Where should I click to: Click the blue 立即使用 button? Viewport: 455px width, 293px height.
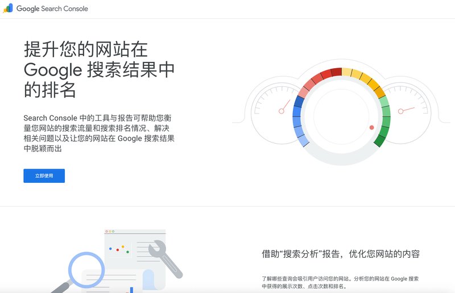point(44,175)
